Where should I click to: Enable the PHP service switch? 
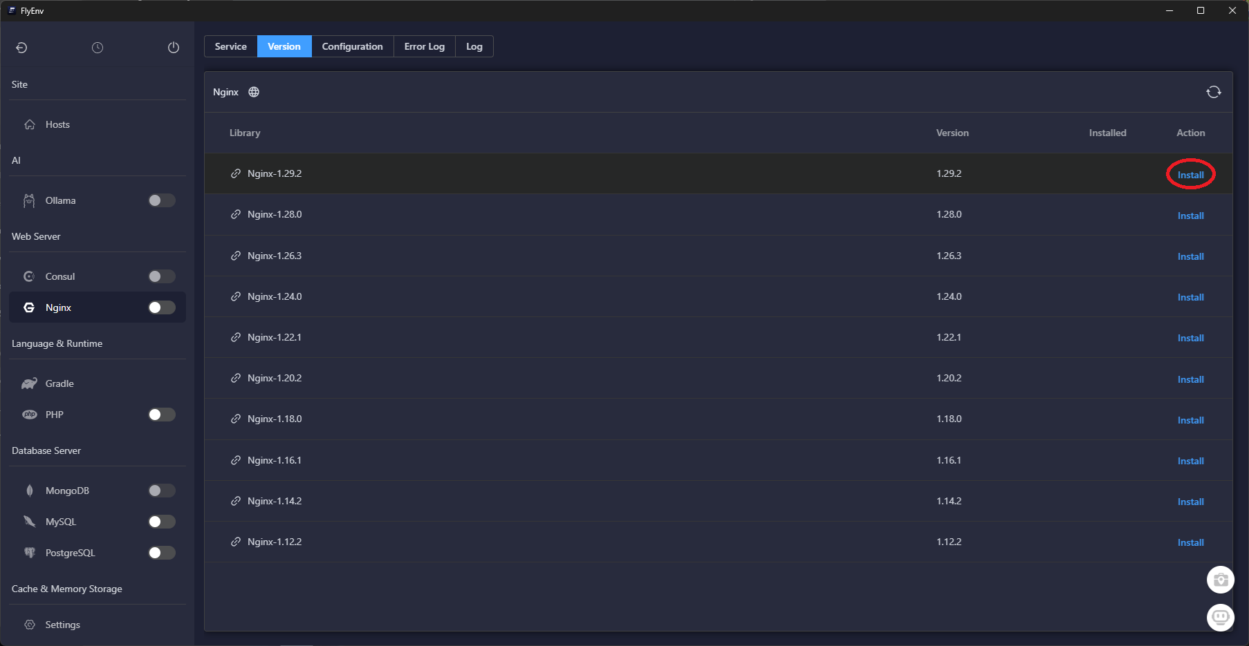pyautogui.click(x=162, y=415)
